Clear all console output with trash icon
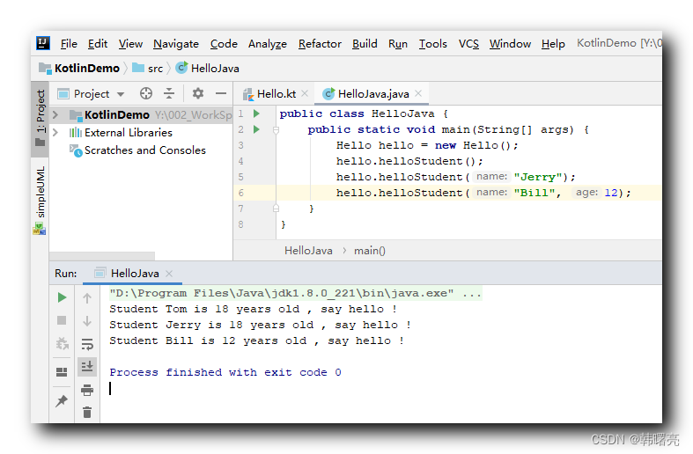693x454 pixels. click(x=87, y=413)
